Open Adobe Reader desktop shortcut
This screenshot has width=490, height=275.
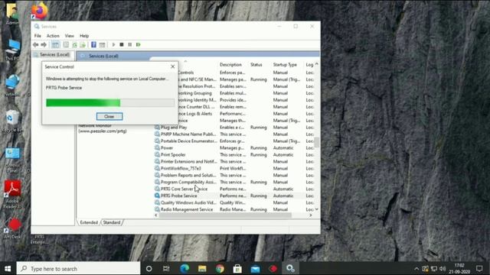point(12,194)
